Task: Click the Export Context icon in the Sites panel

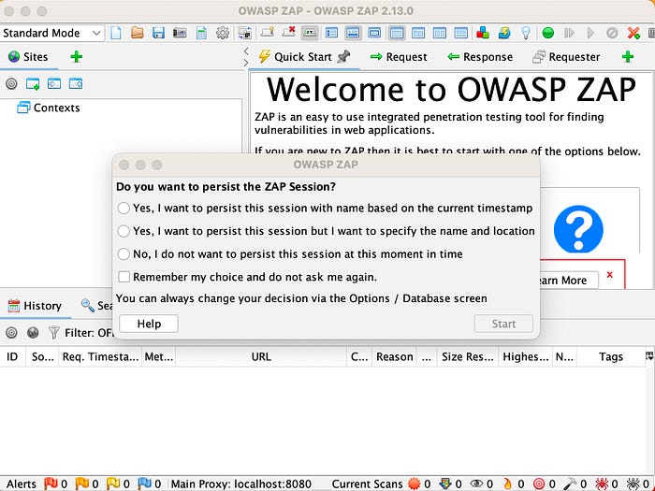Action: click(x=76, y=84)
